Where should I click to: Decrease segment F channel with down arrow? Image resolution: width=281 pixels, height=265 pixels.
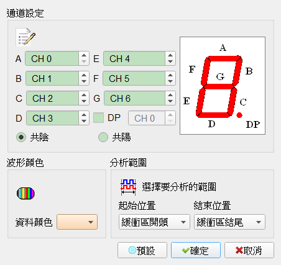[170, 81]
